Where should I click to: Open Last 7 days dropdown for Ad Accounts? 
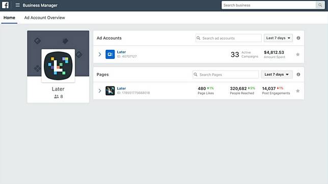(278, 38)
